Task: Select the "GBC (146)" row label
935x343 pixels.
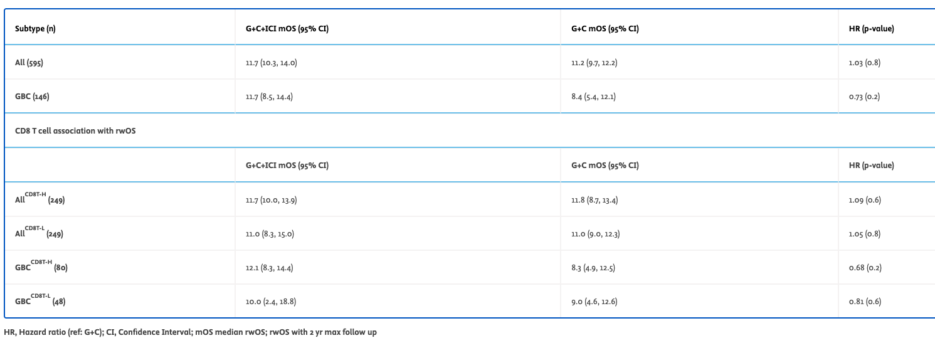Action: (32, 97)
